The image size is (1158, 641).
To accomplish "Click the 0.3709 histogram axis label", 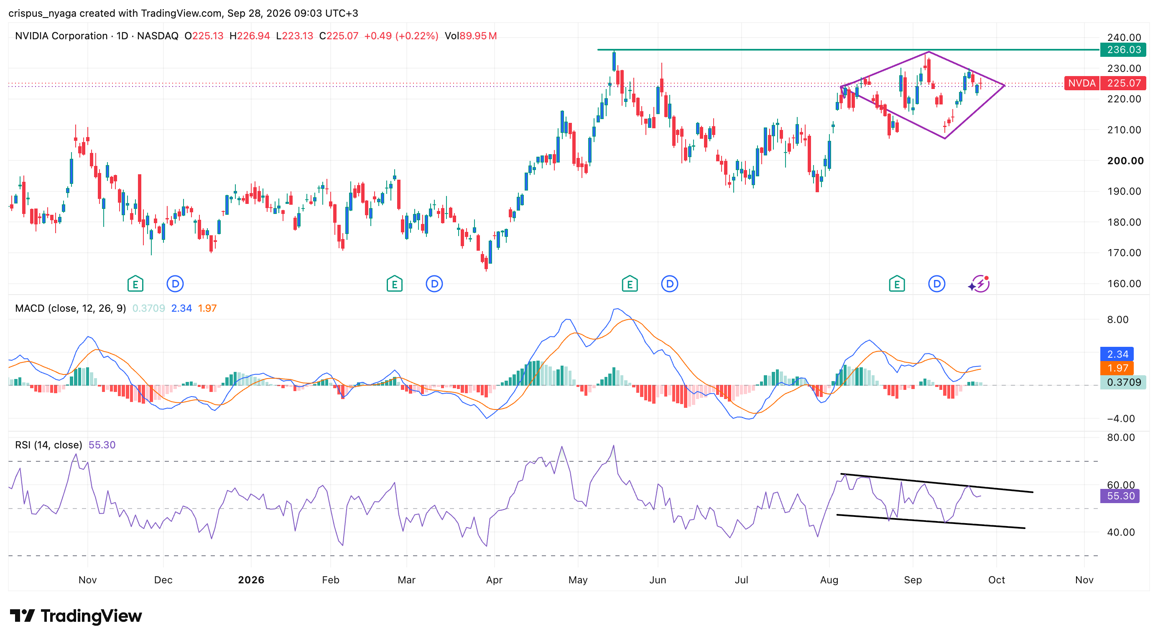I will click(x=1123, y=382).
